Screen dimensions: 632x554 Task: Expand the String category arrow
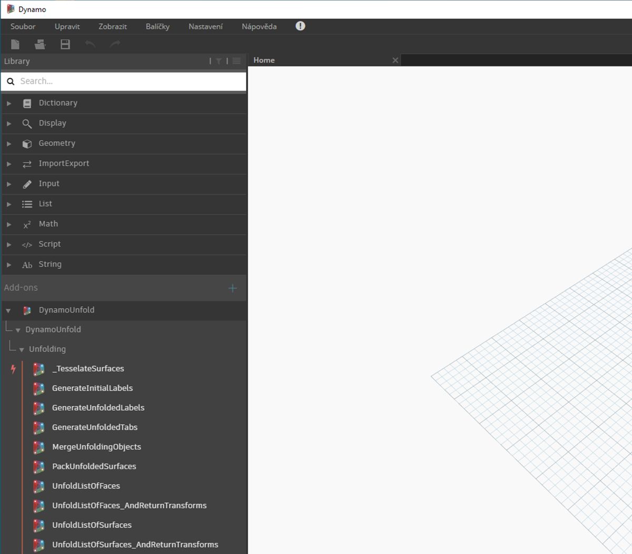coord(9,265)
